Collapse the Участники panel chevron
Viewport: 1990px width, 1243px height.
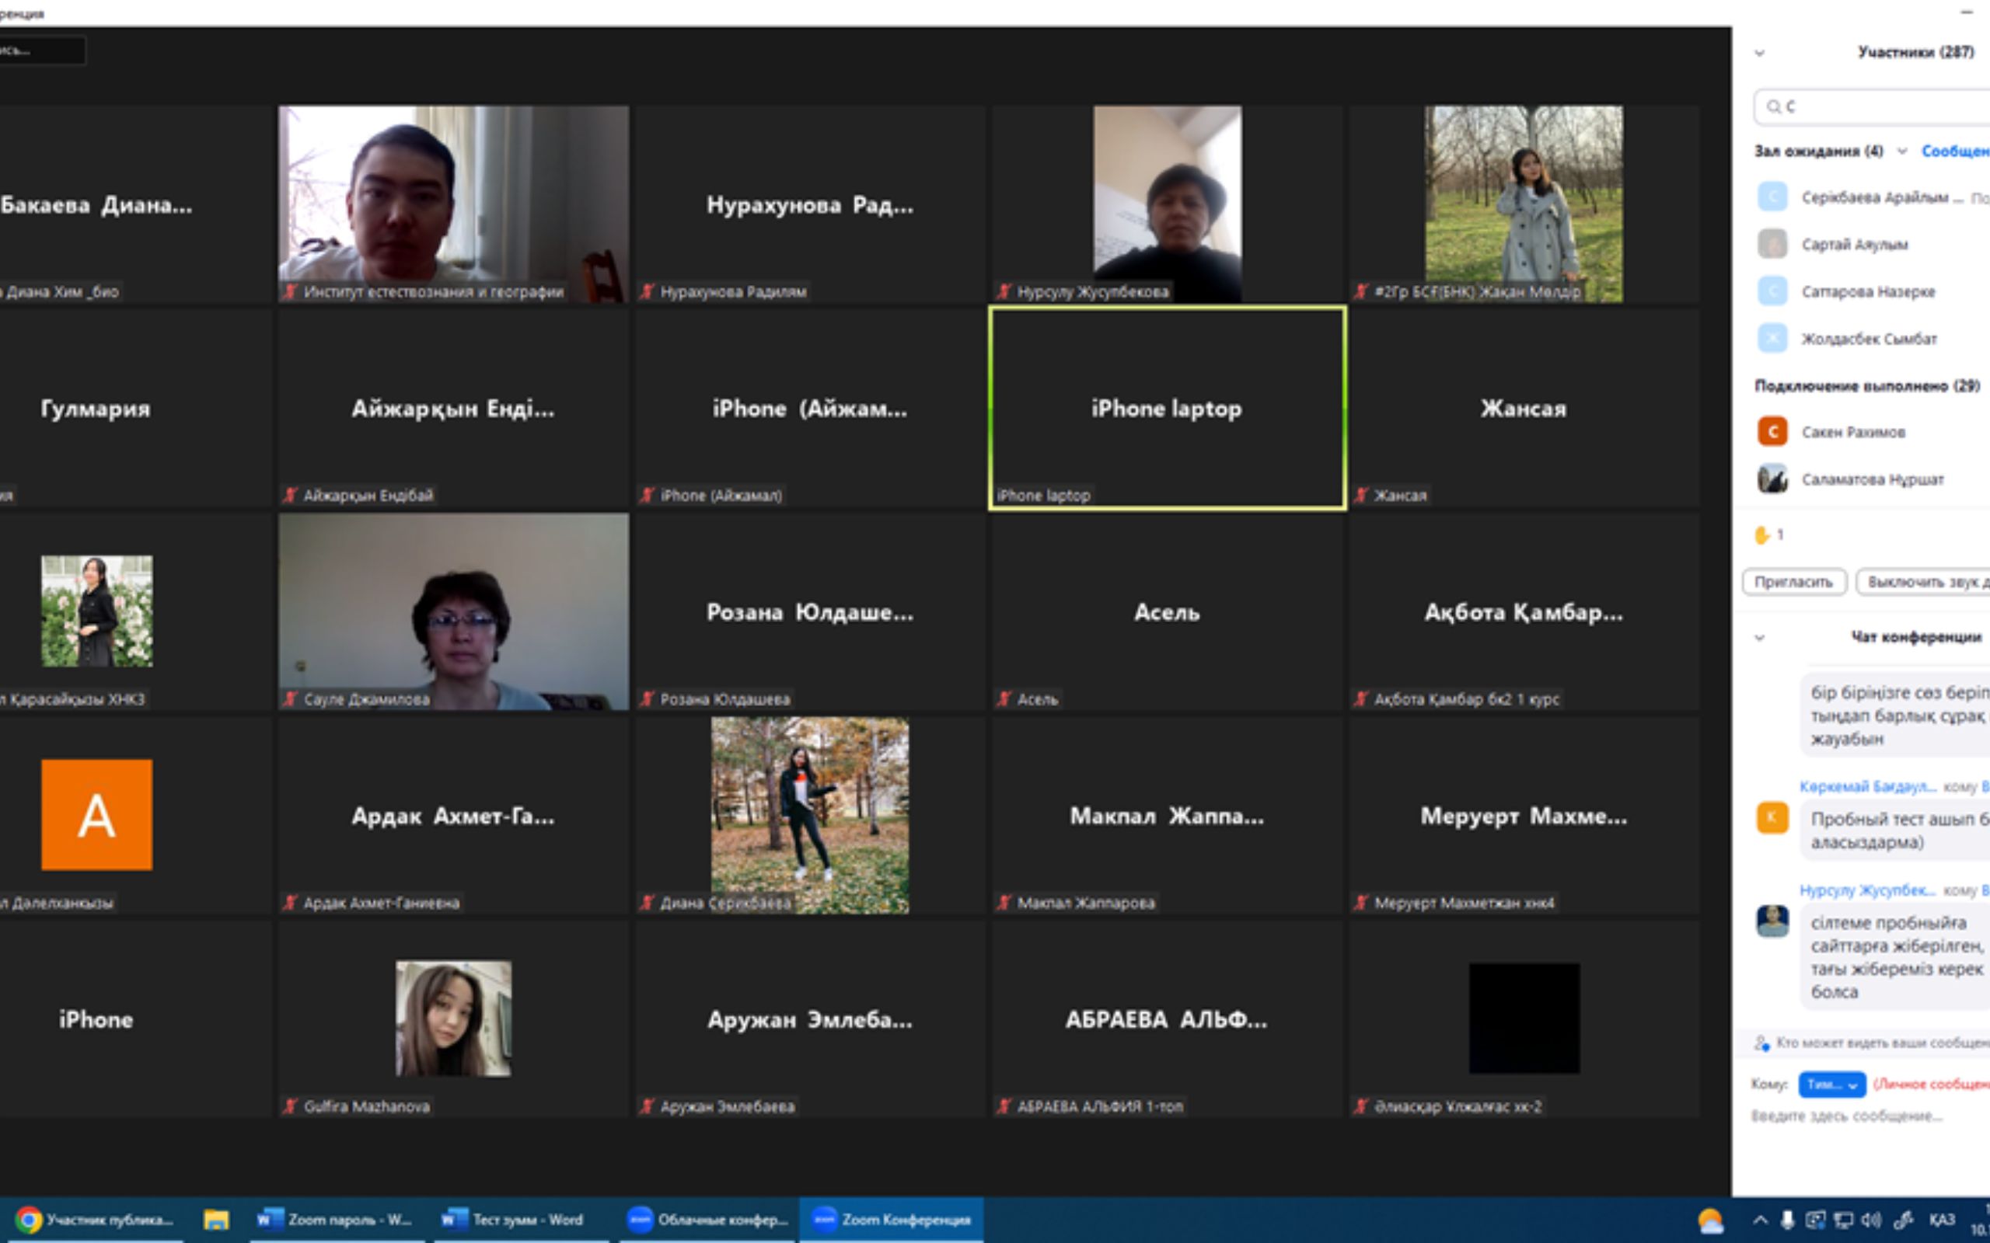point(1760,54)
